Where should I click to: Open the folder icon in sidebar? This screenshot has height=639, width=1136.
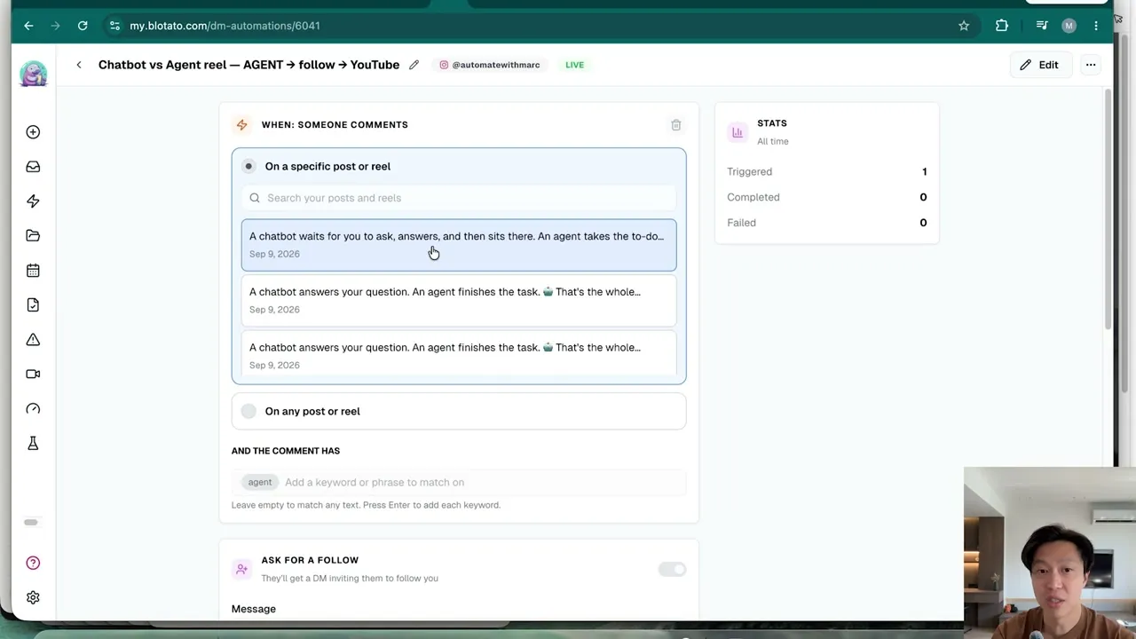click(33, 236)
